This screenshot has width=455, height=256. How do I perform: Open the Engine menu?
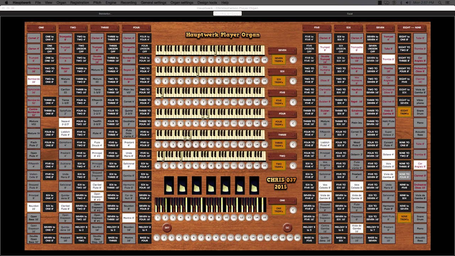111,2
